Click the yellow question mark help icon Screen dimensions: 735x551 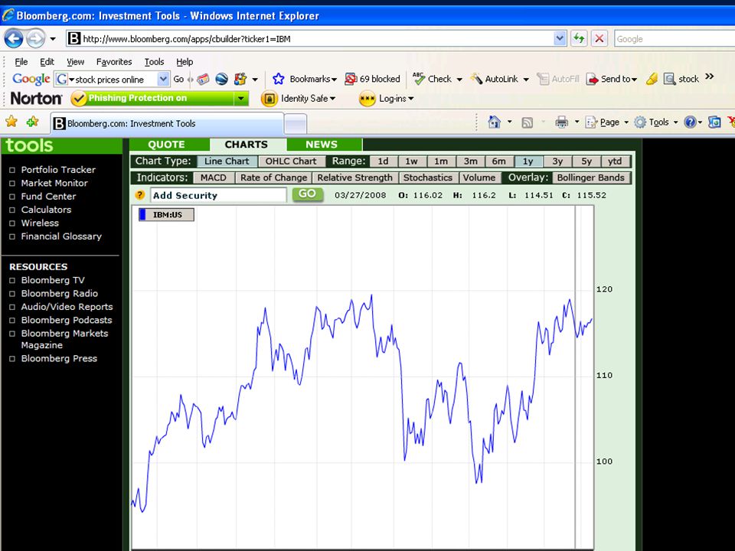click(x=139, y=195)
